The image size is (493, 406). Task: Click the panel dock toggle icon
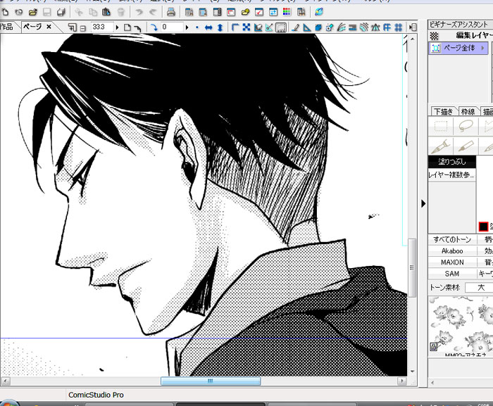tap(413, 27)
